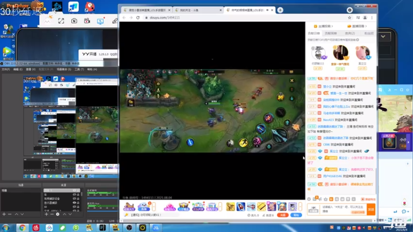Click fullscreen icon in recorder floating toolbar
This screenshot has height=232, width=413.
(x=61, y=21)
